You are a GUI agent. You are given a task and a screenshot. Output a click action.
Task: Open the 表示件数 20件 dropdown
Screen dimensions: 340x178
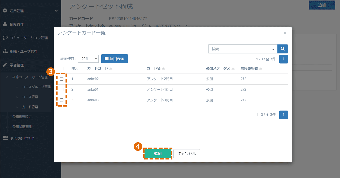(x=88, y=59)
